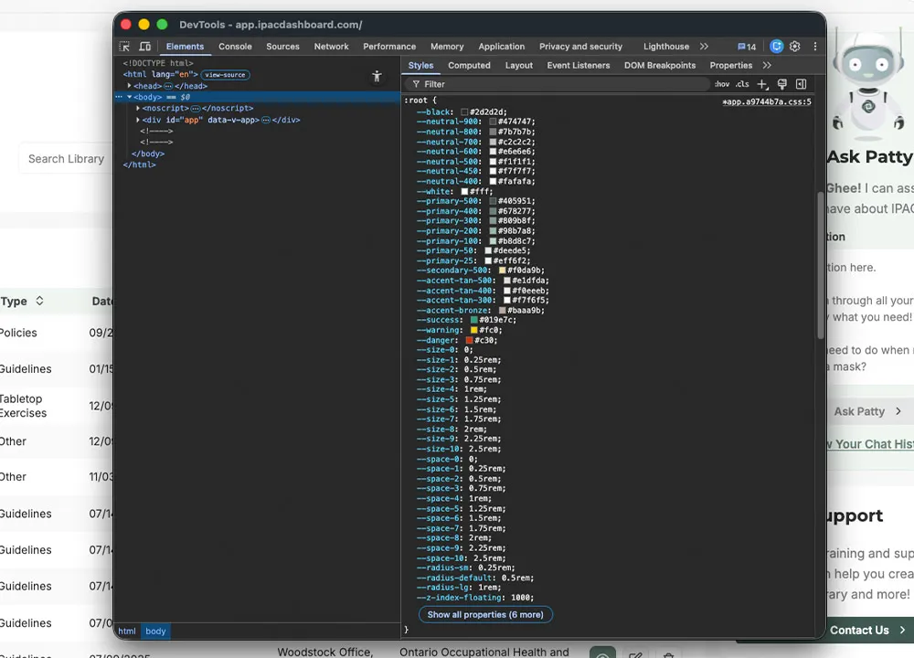Image resolution: width=914 pixels, height=658 pixels.
Task: Toggle the device toolbar icon
Action: pyautogui.click(x=144, y=47)
